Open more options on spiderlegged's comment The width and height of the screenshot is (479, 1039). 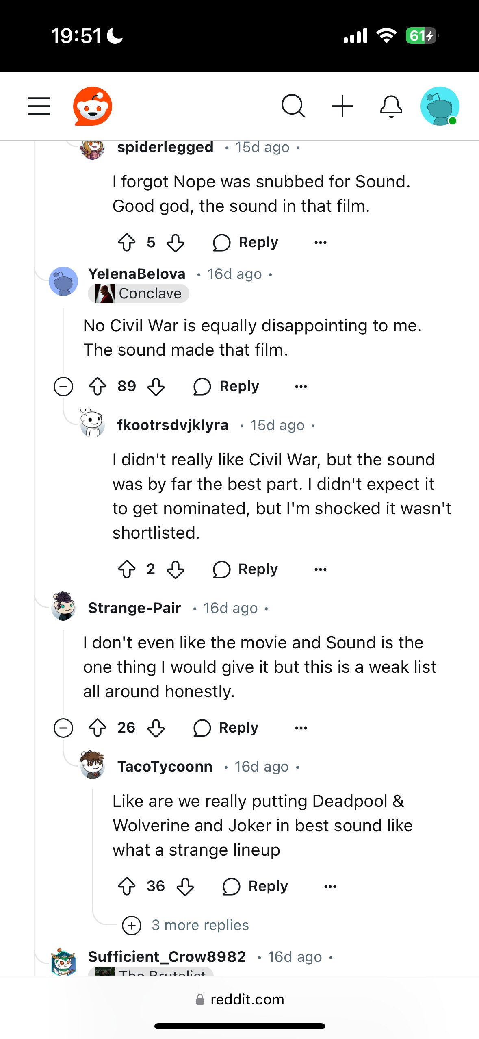321,243
